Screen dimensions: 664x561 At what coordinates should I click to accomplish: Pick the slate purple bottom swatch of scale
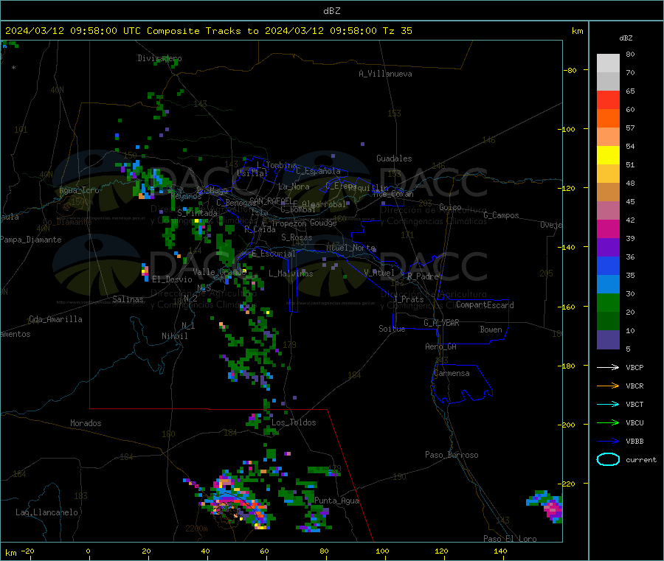click(x=608, y=340)
